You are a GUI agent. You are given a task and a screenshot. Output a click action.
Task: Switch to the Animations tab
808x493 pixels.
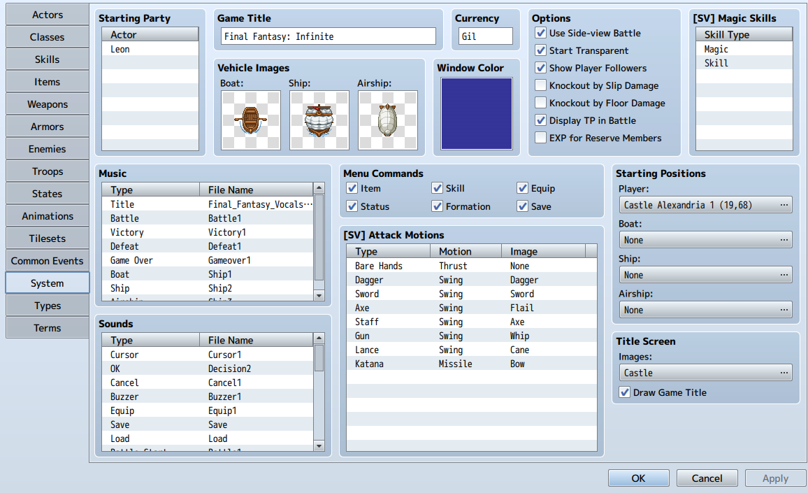pyautogui.click(x=48, y=216)
